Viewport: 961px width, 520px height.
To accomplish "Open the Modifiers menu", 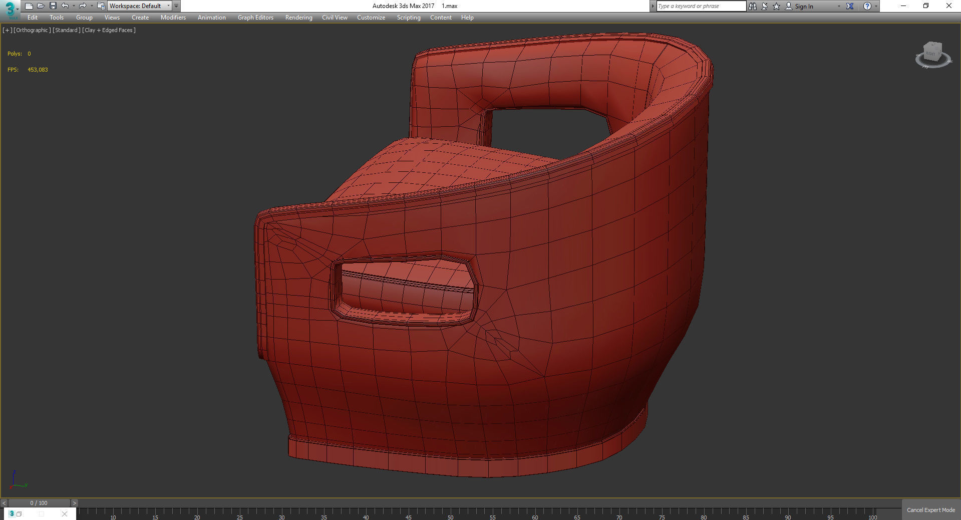I will [x=173, y=18].
